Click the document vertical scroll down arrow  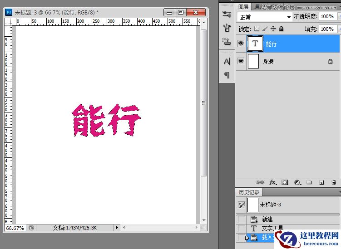(x=204, y=220)
